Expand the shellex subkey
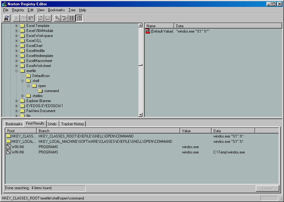 tap(23, 96)
